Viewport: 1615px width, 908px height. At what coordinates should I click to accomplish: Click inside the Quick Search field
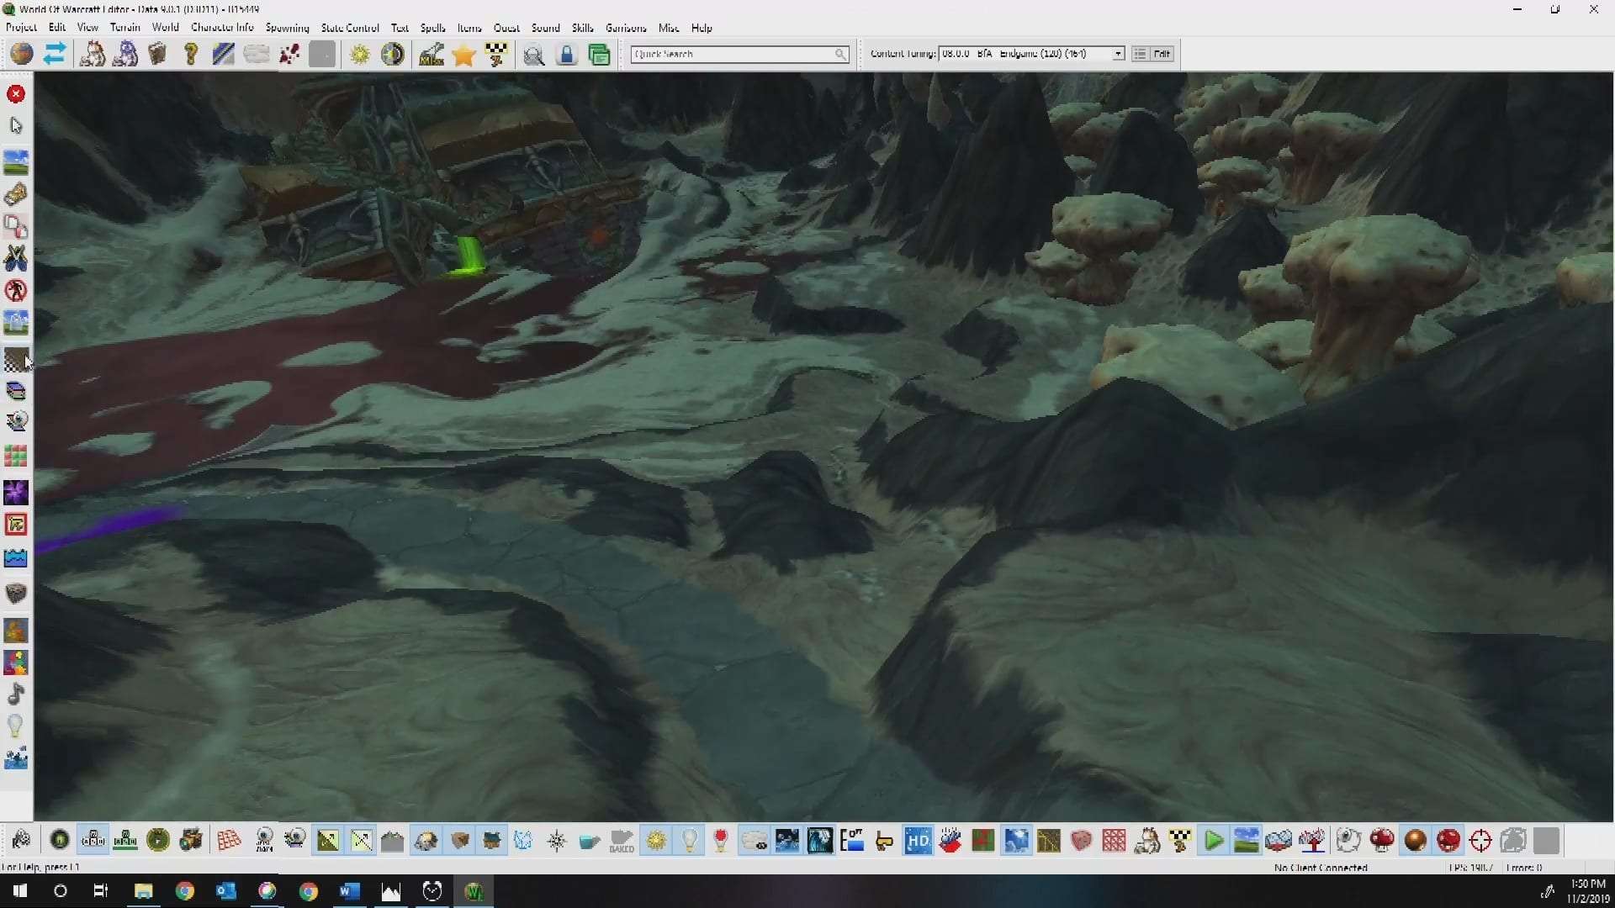pos(732,54)
